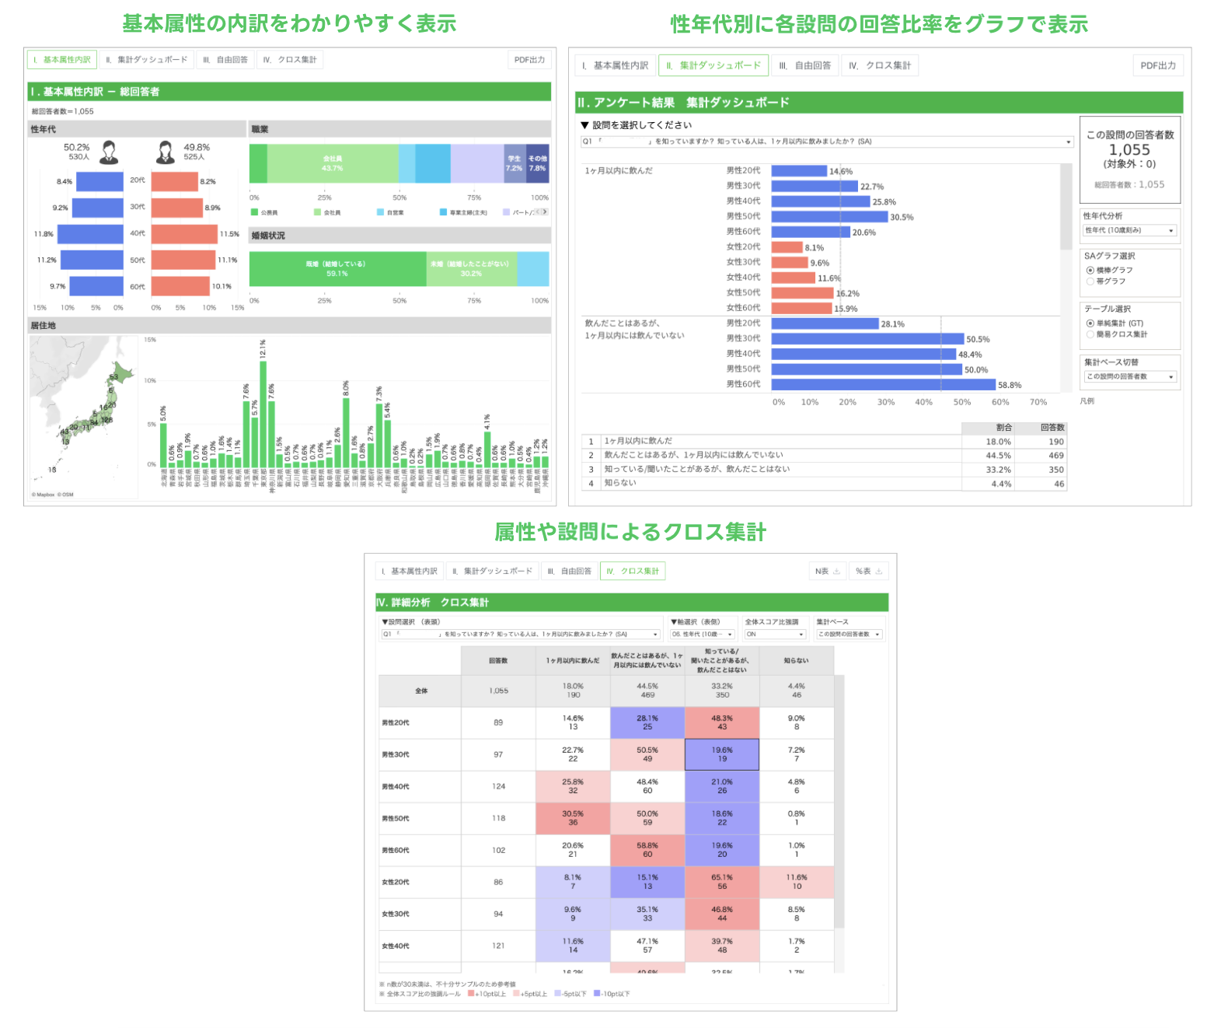1214x1028 pixels.
Task: Advance the occupation legend pager arrow
Action: (545, 212)
